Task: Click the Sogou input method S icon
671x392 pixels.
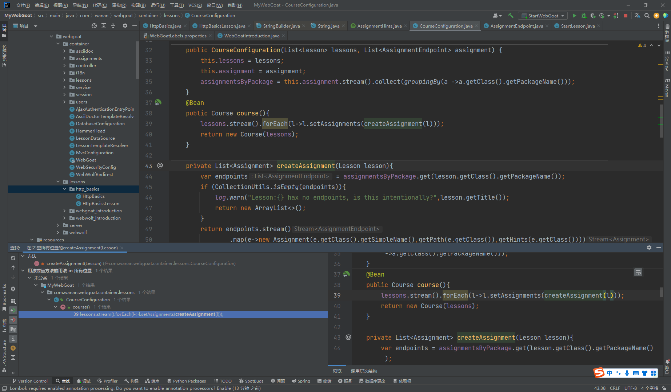Action: [599, 373]
